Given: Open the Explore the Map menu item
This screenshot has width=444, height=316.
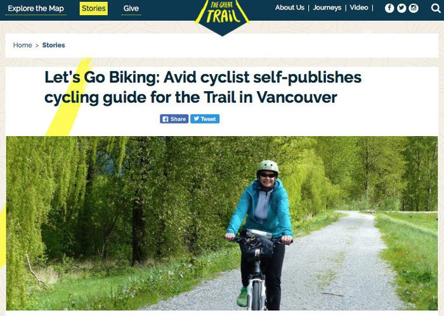Looking at the screenshot, I should [36, 8].
